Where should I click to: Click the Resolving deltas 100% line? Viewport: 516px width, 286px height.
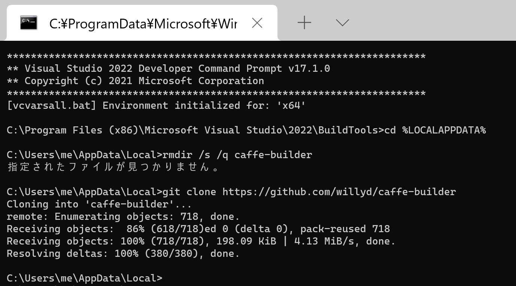123,253
